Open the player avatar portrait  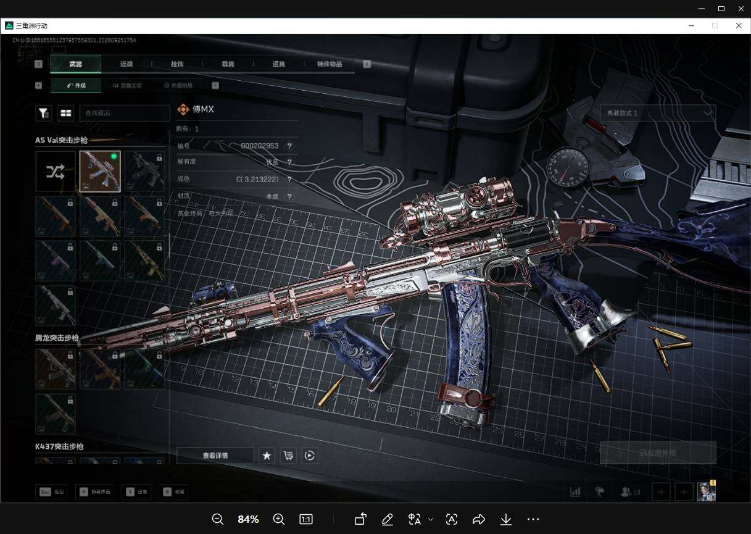[707, 491]
